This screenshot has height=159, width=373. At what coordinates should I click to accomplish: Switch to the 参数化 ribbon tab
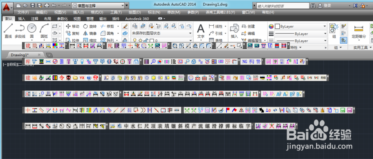[x=62, y=19]
